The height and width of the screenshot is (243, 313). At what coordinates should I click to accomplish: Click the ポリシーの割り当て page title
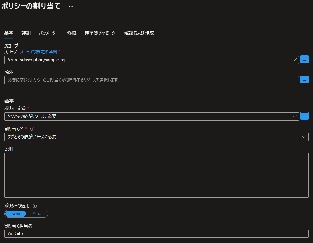tap(31, 6)
